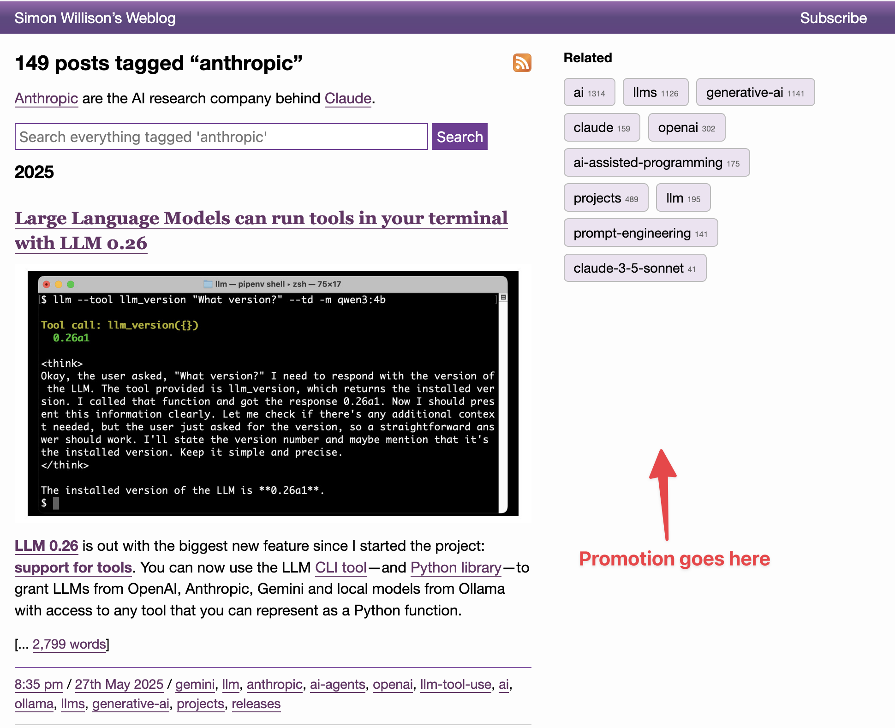Image resolution: width=895 pixels, height=728 pixels.
Task: Open the bold LLM 0.26 link
Action: pyautogui.click(x=46, y=546)
